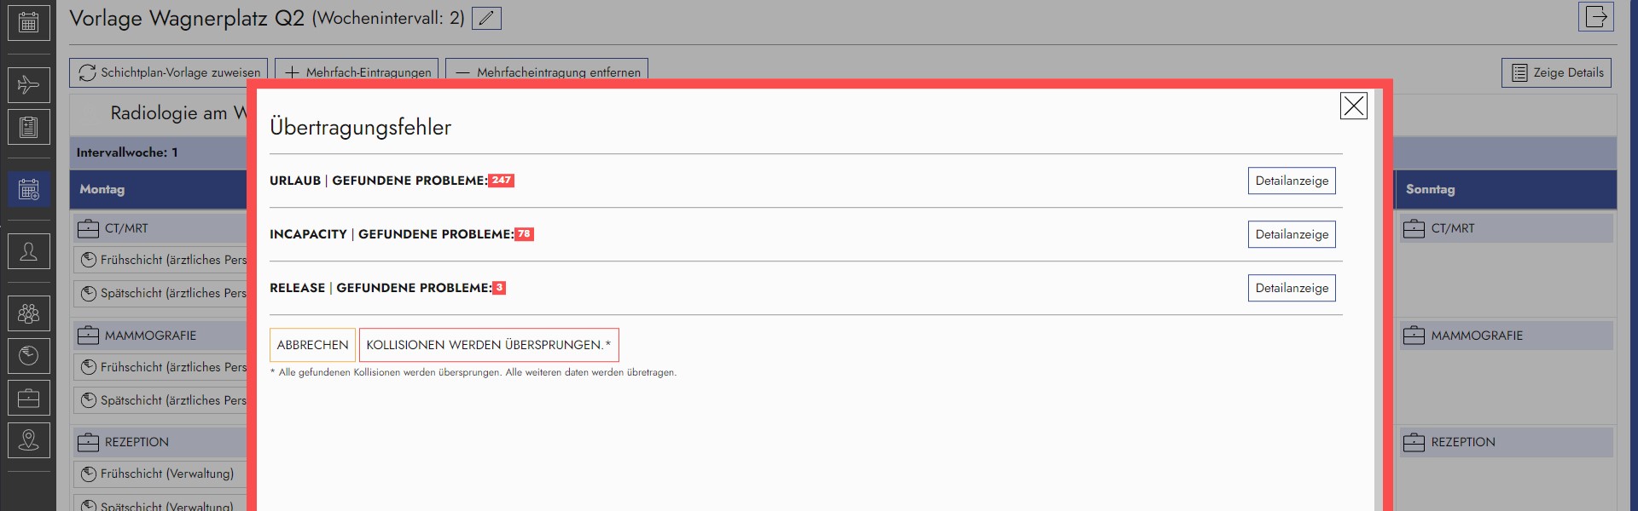Click the group of people sidebar icon
This screenshot has width=1638, height=511.
coord(28,313)
